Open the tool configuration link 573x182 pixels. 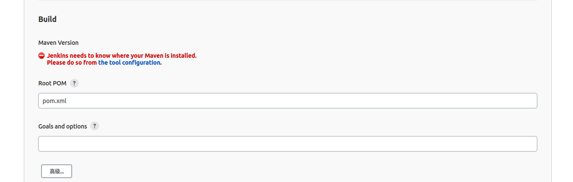129,63
